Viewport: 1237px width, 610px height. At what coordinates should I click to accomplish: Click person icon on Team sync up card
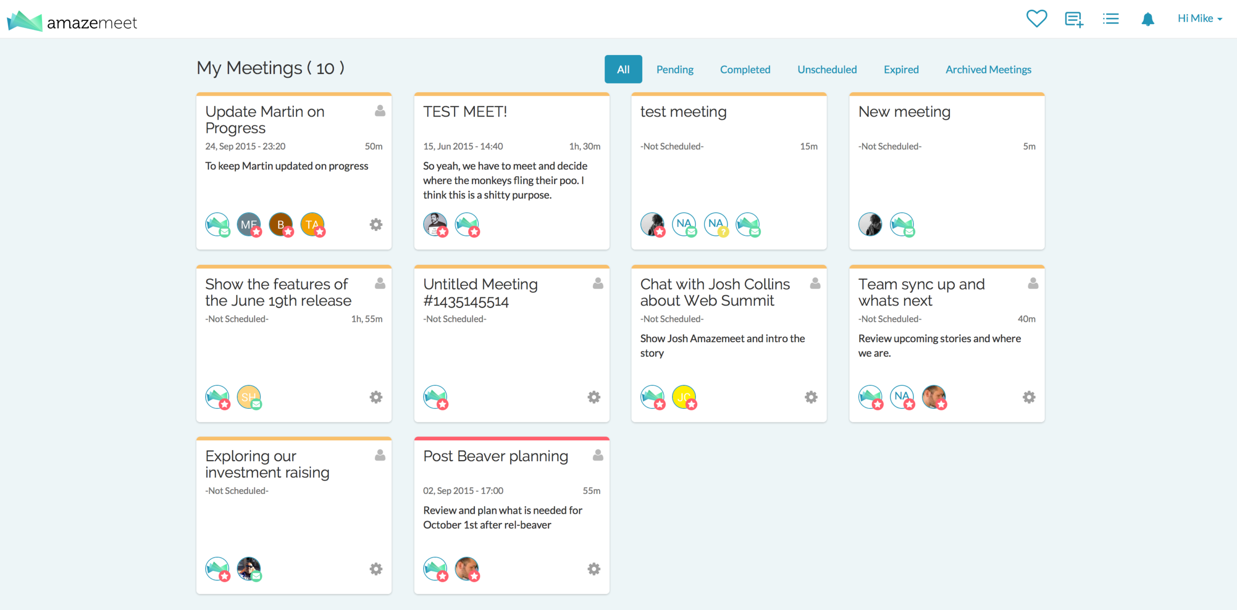tap(1033, 283)
